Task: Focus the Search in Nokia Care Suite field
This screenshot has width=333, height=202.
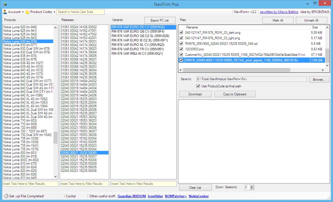Action: click(80, 12)
